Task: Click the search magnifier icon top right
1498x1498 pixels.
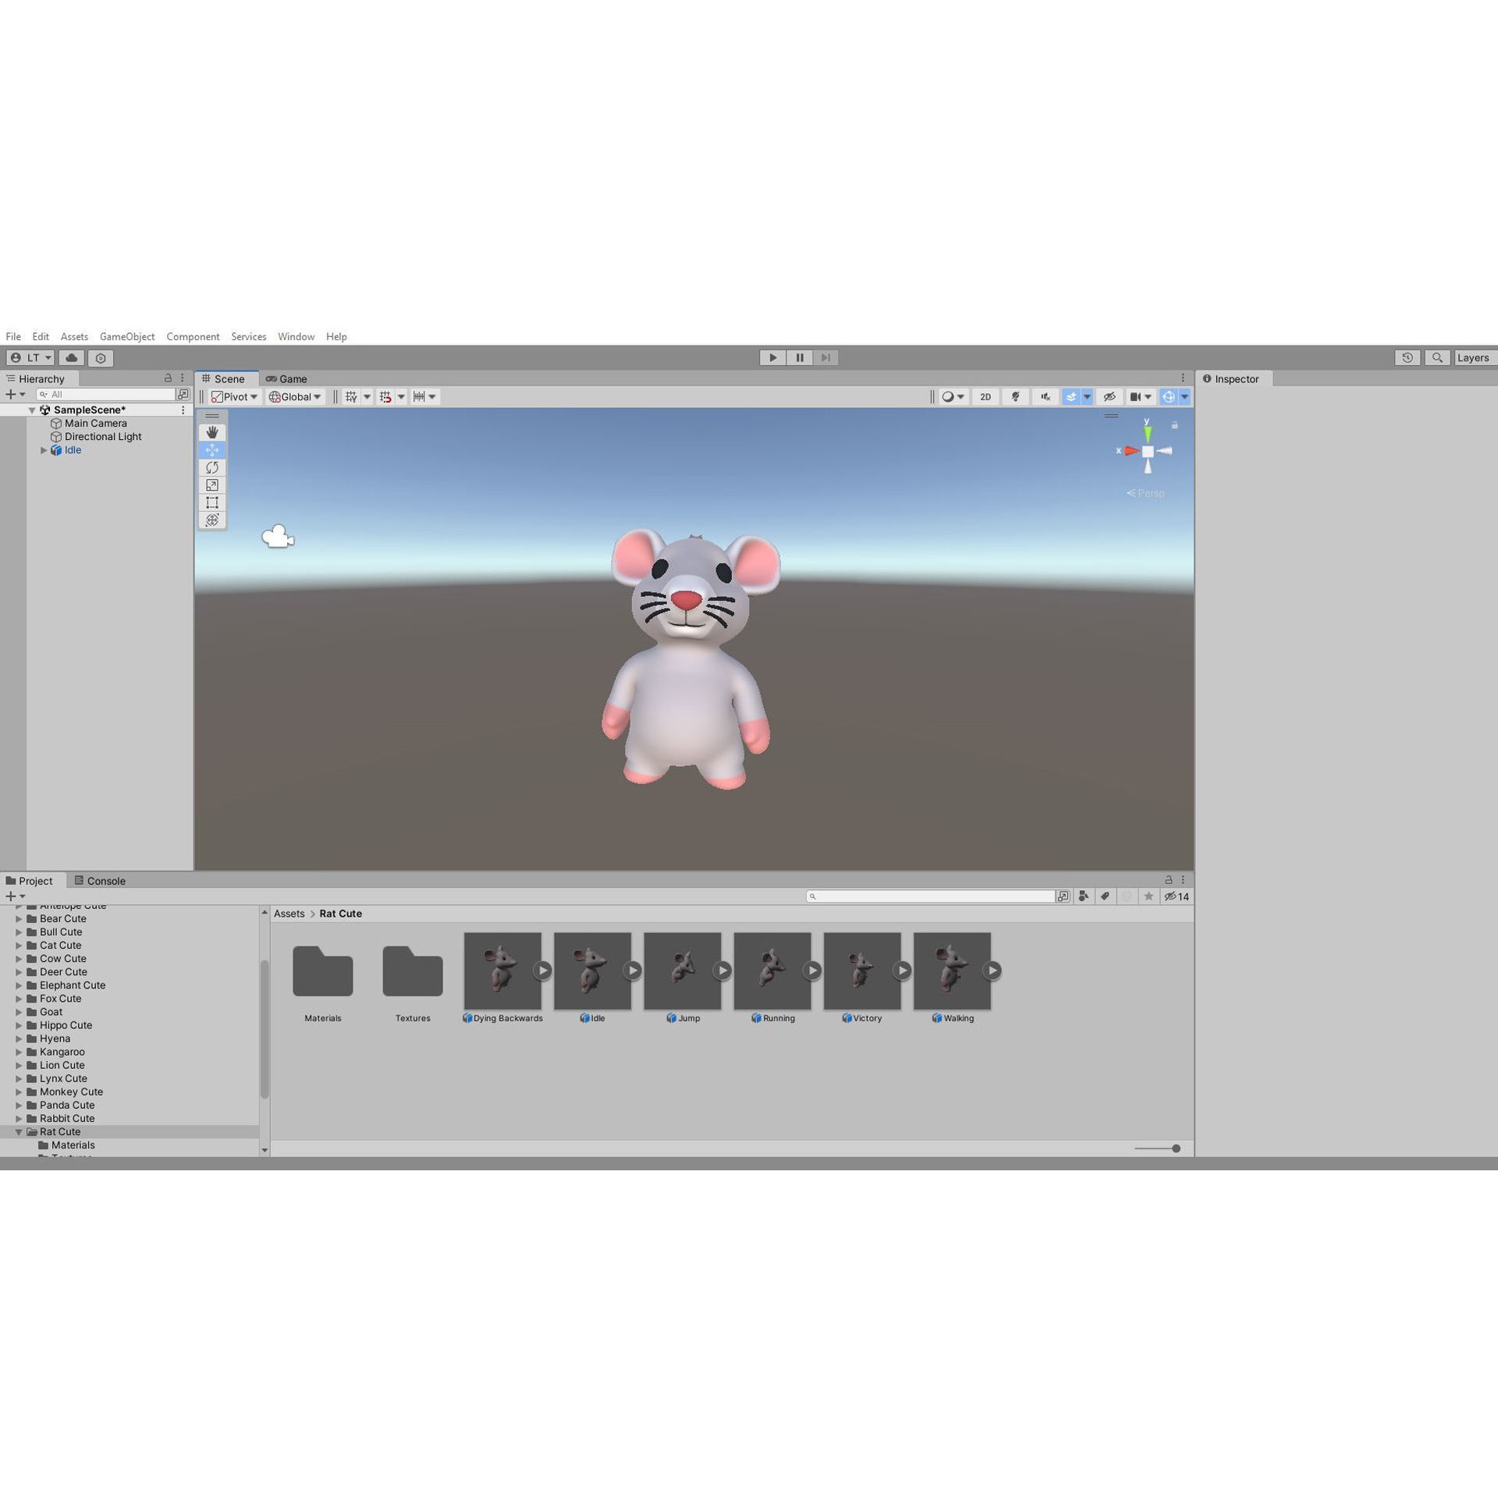Action: click(1438, 357)
